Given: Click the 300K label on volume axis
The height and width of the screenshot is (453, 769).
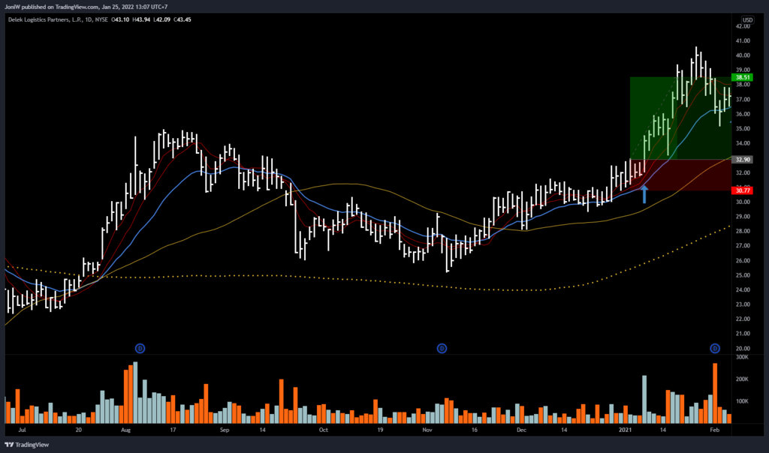Looking at the screenshot, I should coord(743,358).
